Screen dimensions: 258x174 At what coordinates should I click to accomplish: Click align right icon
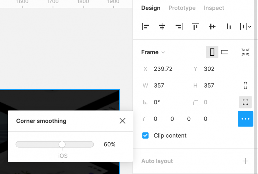pyautogui.click(x=179, y=27)
